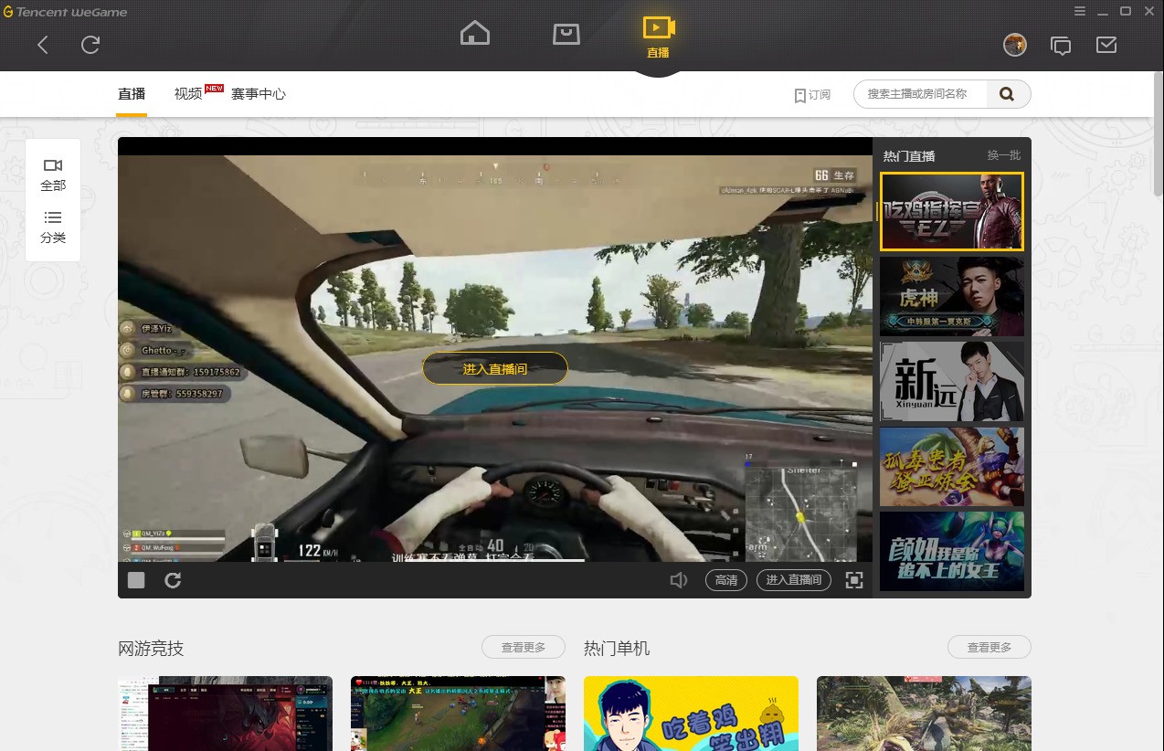Toggle fullscreen video mode
Screen dimensions: 1164x751
tap(854, 580)
